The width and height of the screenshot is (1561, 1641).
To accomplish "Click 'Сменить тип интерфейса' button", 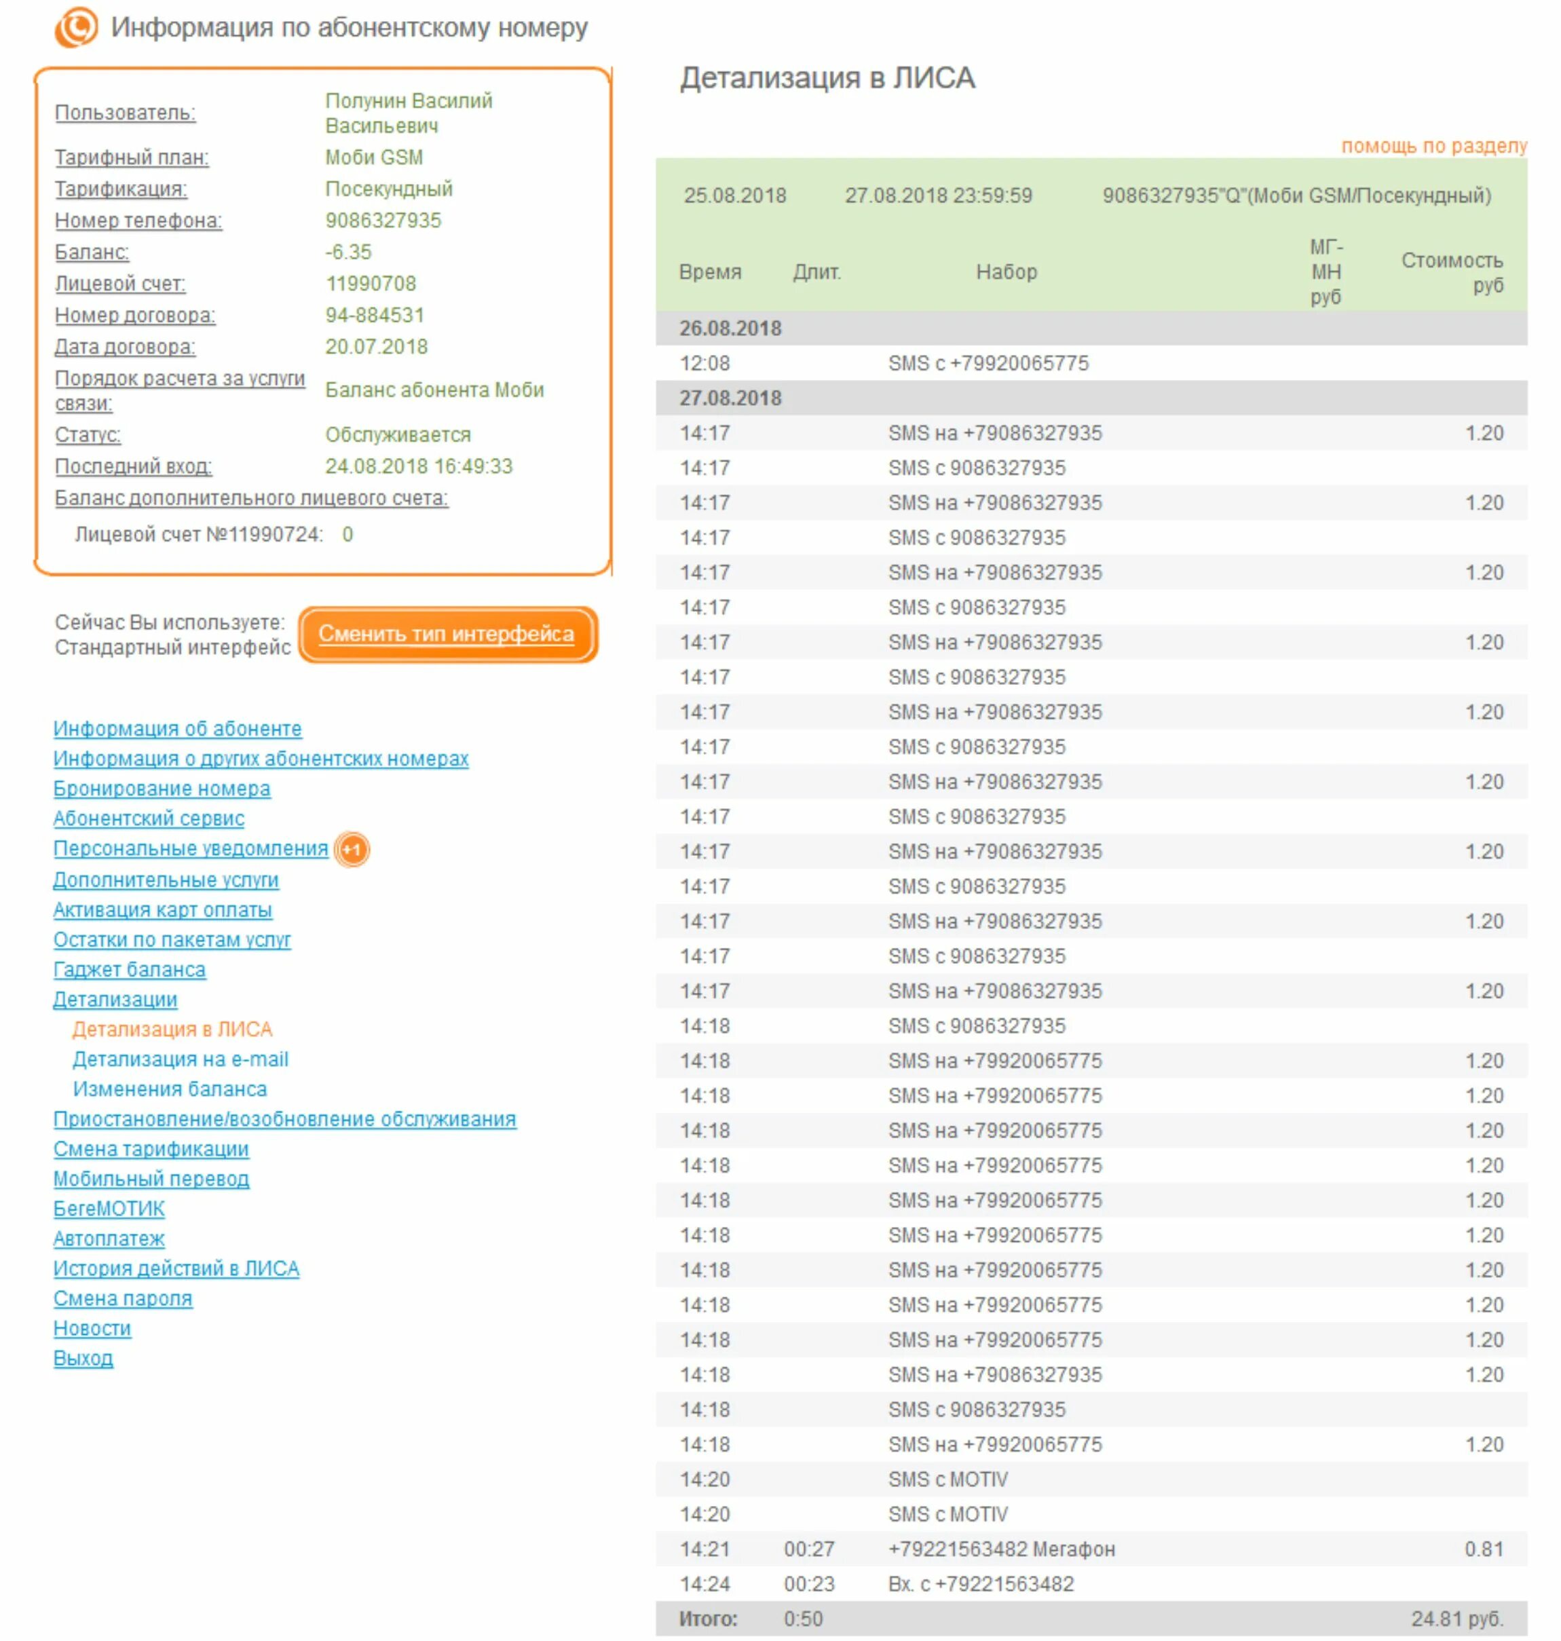I will click(x=447, y=634).
